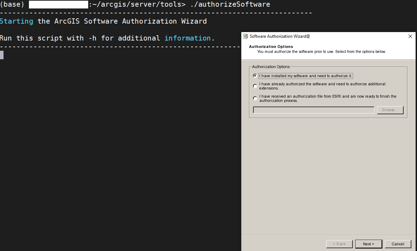Click the Software Authorization Wizard title icon
The image size is (417, 251).
coord(246,36)
